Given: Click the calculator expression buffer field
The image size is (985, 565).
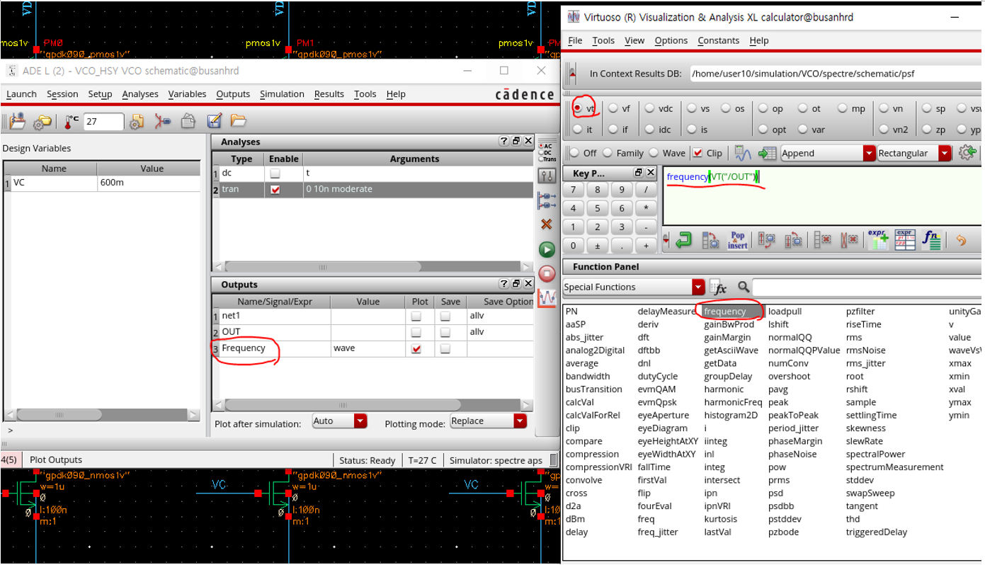Looking at the screenshot, I should click(x=822, y=196).
